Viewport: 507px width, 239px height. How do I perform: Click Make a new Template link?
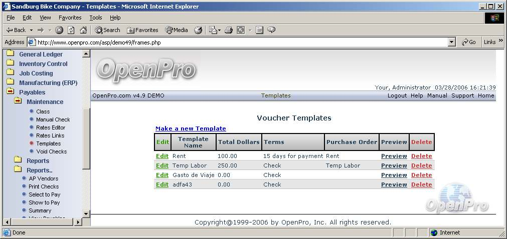pos(191,128)
